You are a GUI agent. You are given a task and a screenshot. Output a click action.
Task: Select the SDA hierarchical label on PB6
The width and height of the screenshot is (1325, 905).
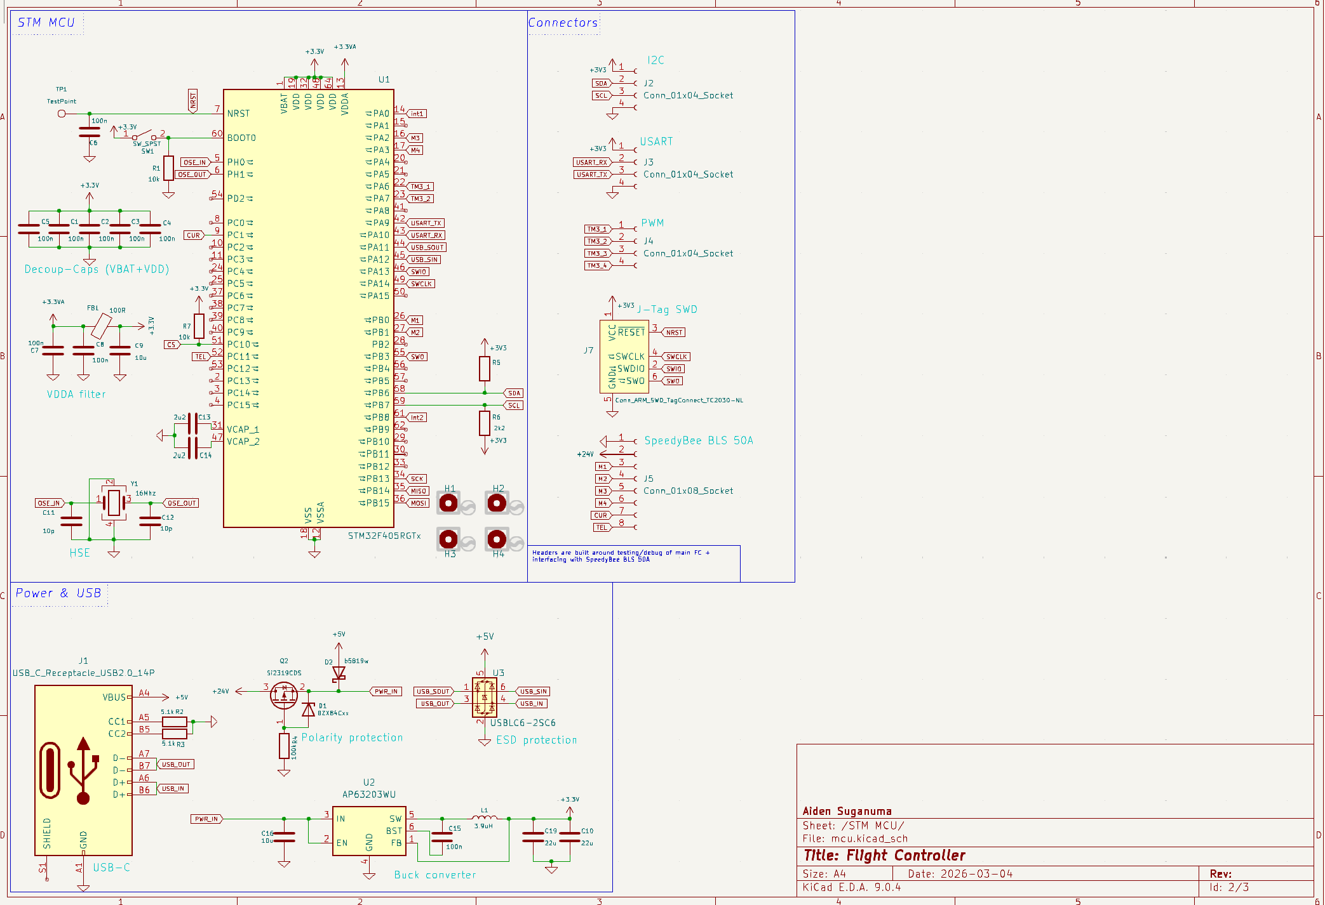[x=514, y=393]
